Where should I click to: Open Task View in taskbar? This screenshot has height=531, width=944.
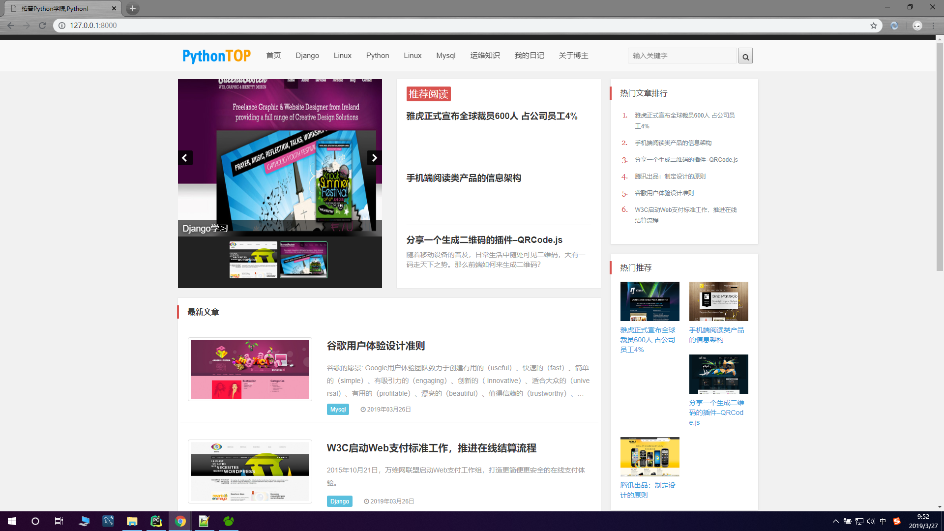coord(59,521)
